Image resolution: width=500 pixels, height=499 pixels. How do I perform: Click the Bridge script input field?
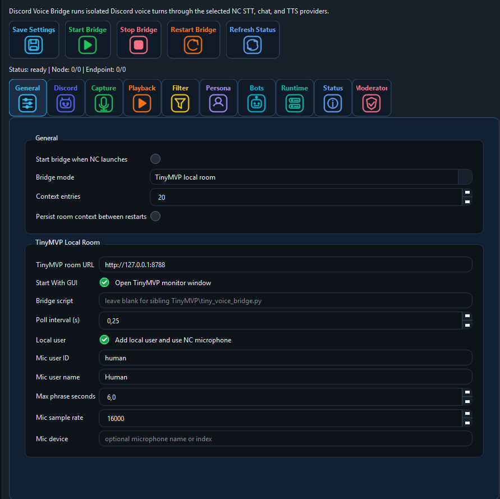pyautogui.click(x=286, y=300)
